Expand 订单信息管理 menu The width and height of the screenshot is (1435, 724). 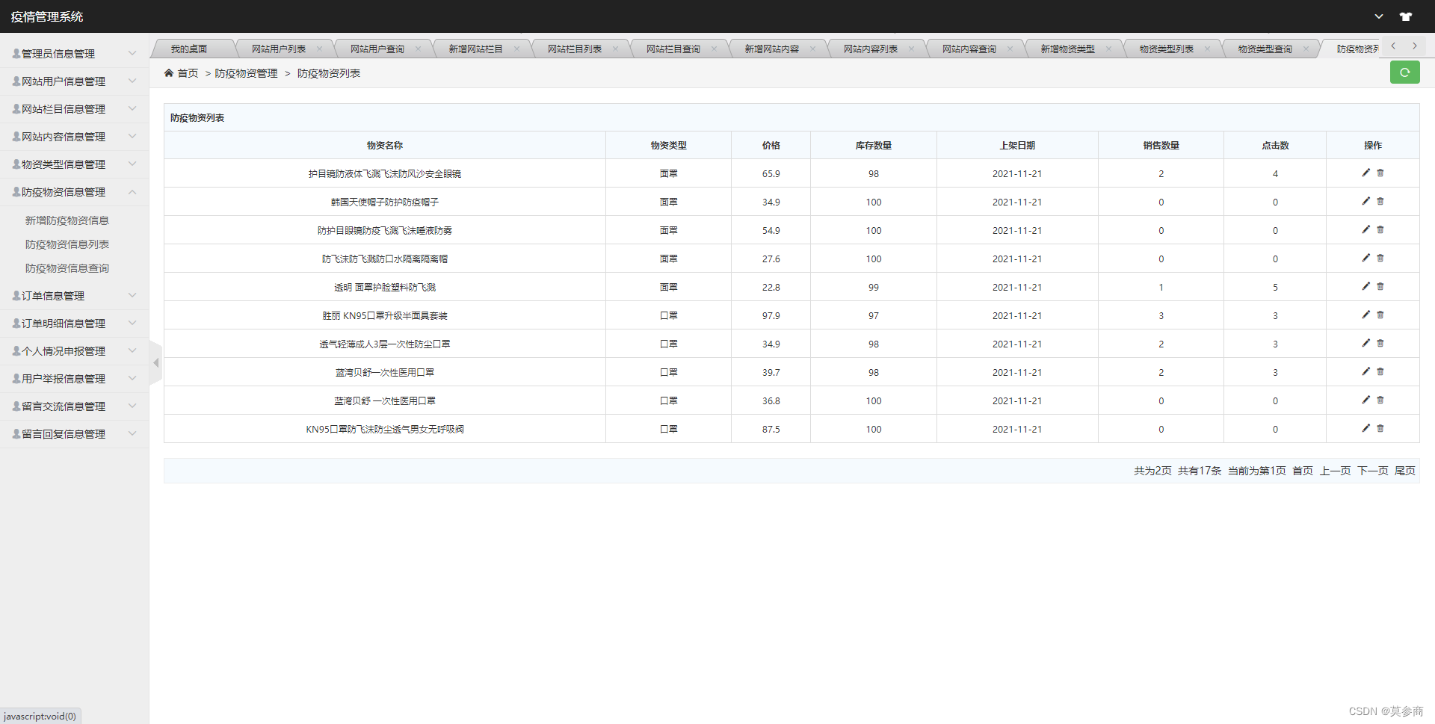click(x=74, y=296)
